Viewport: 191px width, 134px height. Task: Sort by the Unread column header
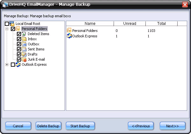tap(130, 23)
